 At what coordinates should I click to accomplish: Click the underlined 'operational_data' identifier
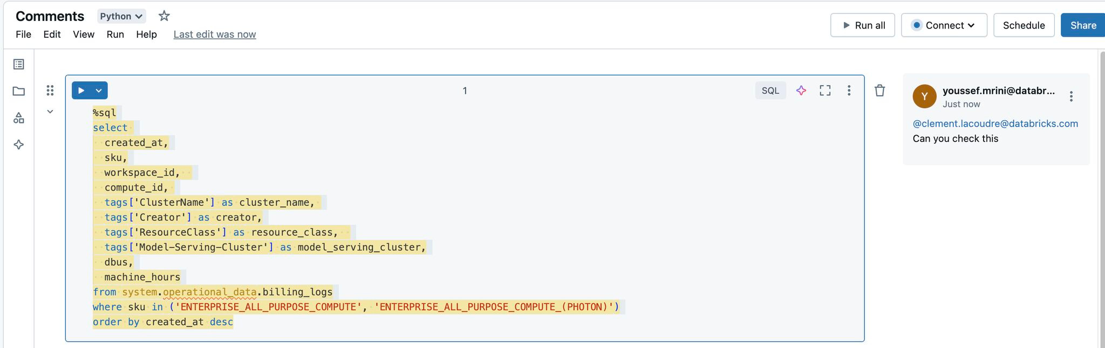(210, 292)
